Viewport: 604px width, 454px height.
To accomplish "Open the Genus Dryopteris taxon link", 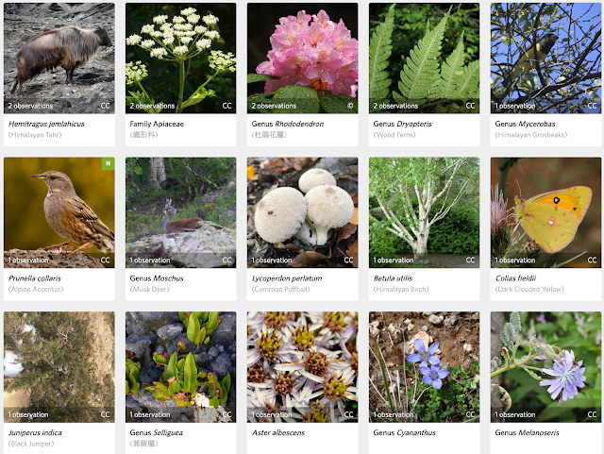I will click(x=402, y=124).
